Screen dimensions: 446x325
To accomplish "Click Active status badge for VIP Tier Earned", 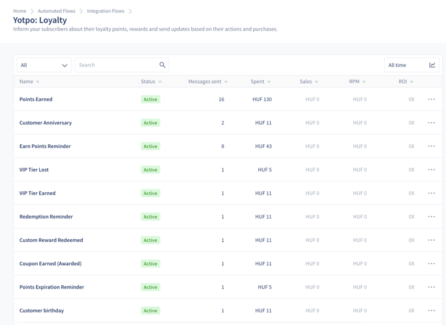I will click(x=150, y=193).
